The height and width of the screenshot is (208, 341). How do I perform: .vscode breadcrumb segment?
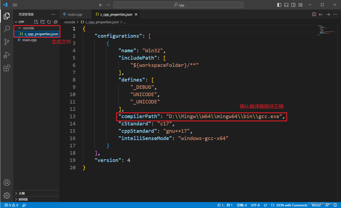pyautogui.click(x=69, y=22)
